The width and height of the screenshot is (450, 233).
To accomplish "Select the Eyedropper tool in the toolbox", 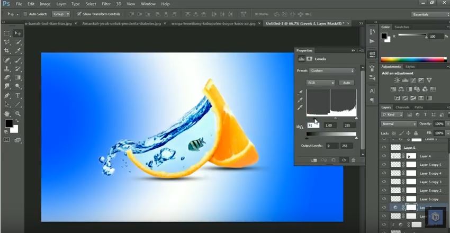I will [17, 51].
